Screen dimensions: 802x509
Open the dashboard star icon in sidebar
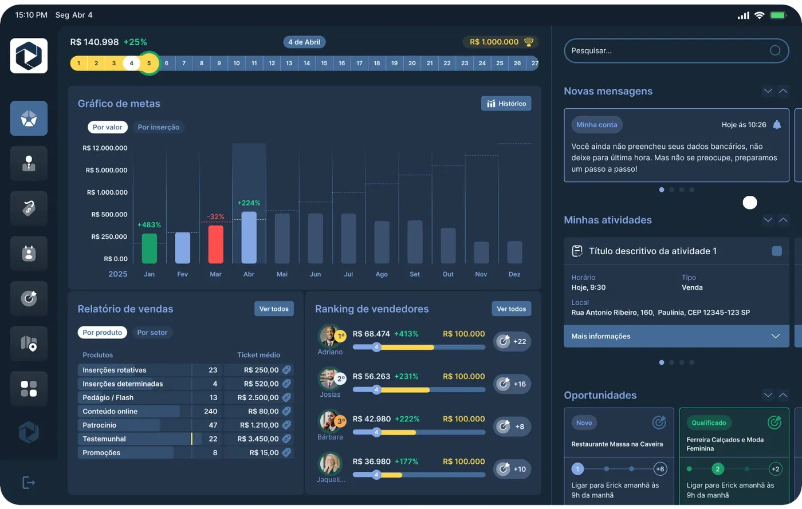29,119
